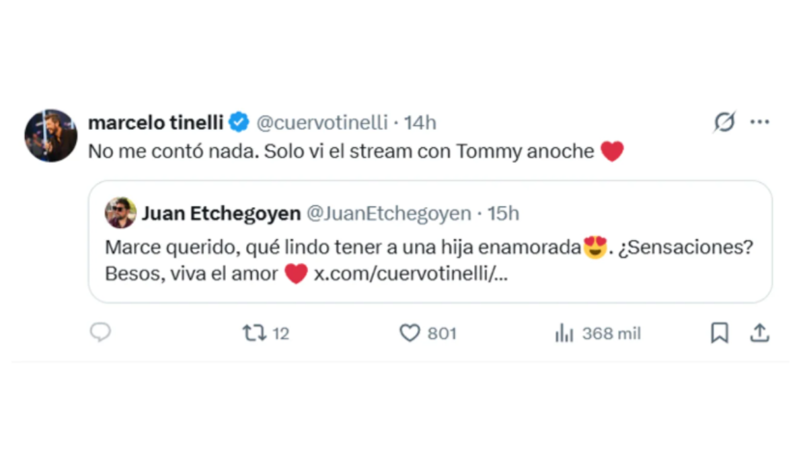Viewport: 807px width, 454px height.
Task: Bookmark Marcelo Tinelli's tweet
Action: tap(720, 332)
